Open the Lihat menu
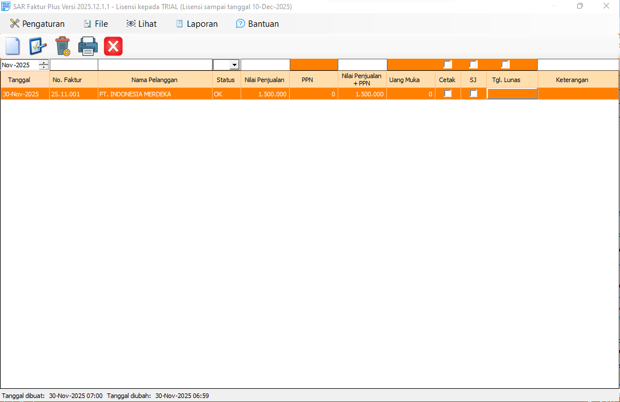Screen dimensions: 620x402 pos(141,24)
